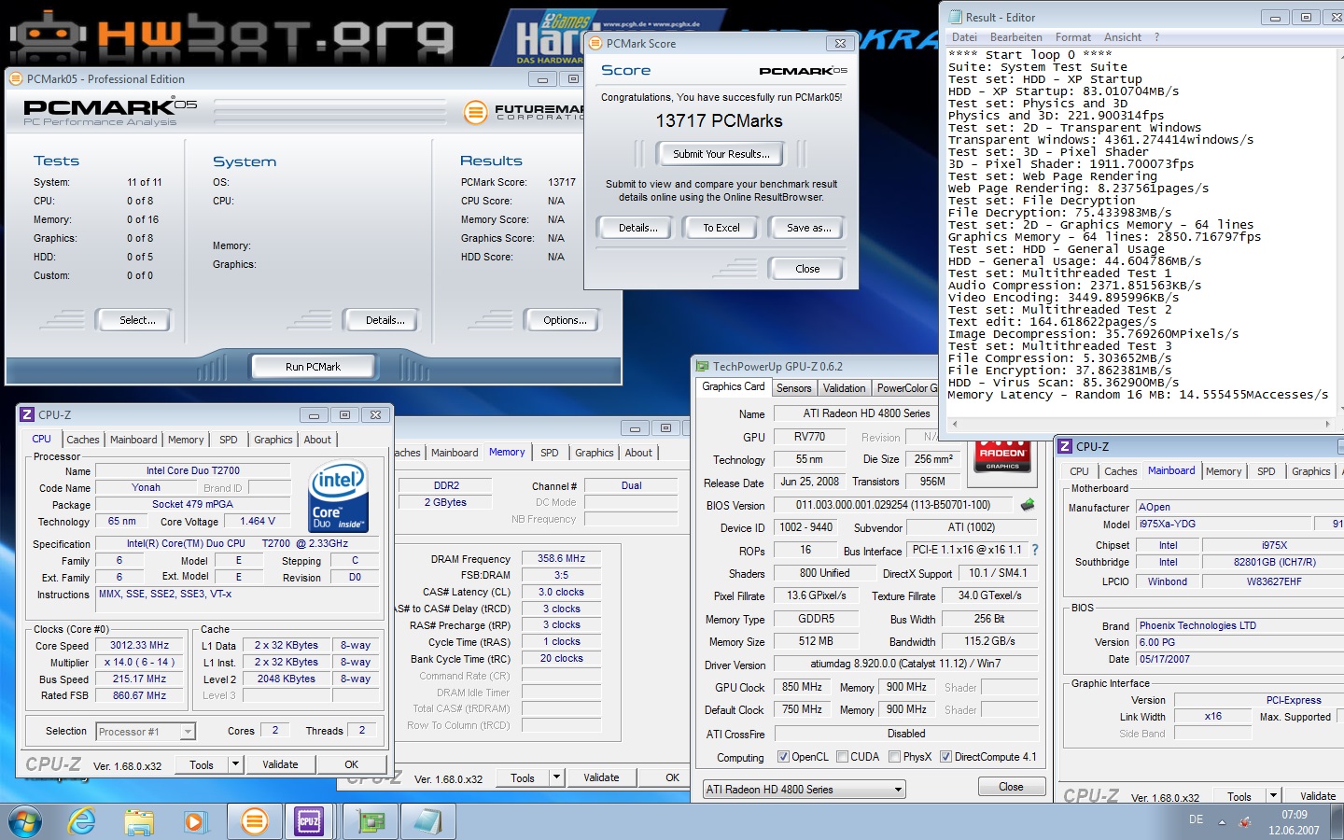This screenshot has width=1344, height=840.
Task: Click the GPU-Z title bar chip icon
Action: coord(703,366)
